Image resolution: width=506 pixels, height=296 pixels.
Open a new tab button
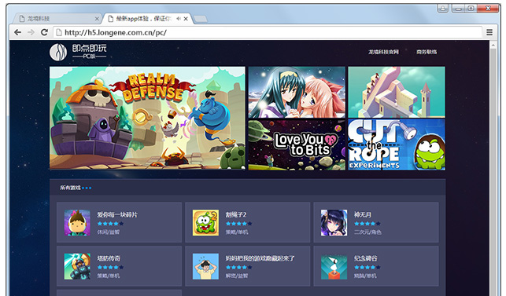click(x=201, y=19)
